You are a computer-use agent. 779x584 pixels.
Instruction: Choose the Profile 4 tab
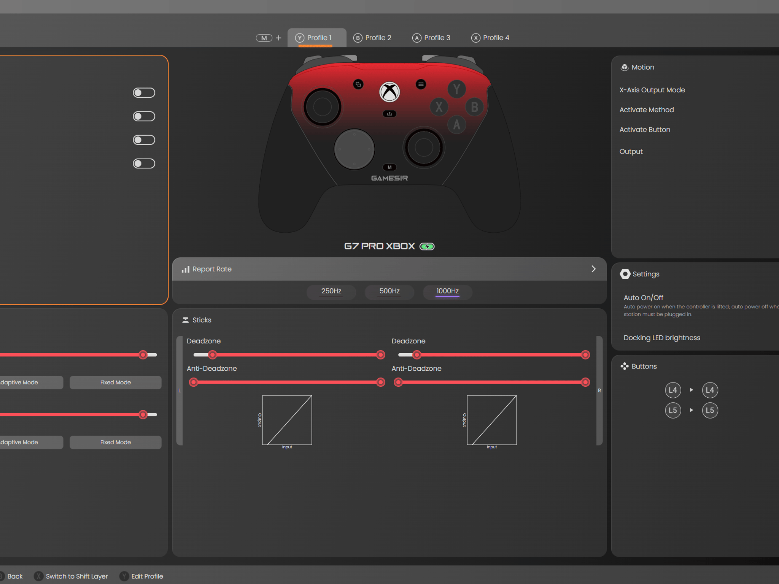pos(490,38)
